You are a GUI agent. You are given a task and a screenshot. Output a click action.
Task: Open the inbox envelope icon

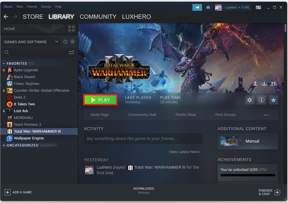208,7
